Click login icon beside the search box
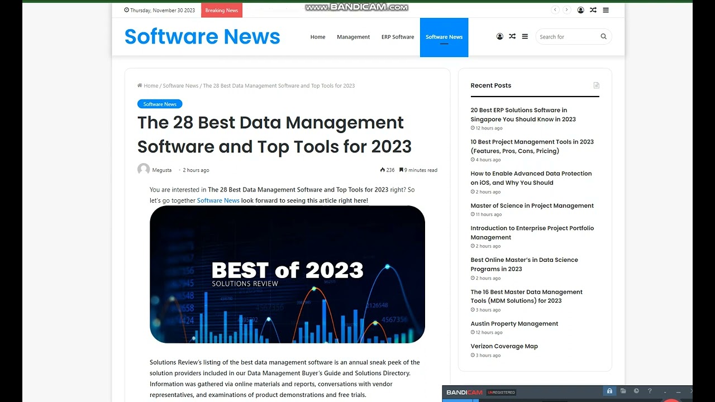The width and height of the screenshot is (715, 402). pyautogui.click(x=500, y=36)
